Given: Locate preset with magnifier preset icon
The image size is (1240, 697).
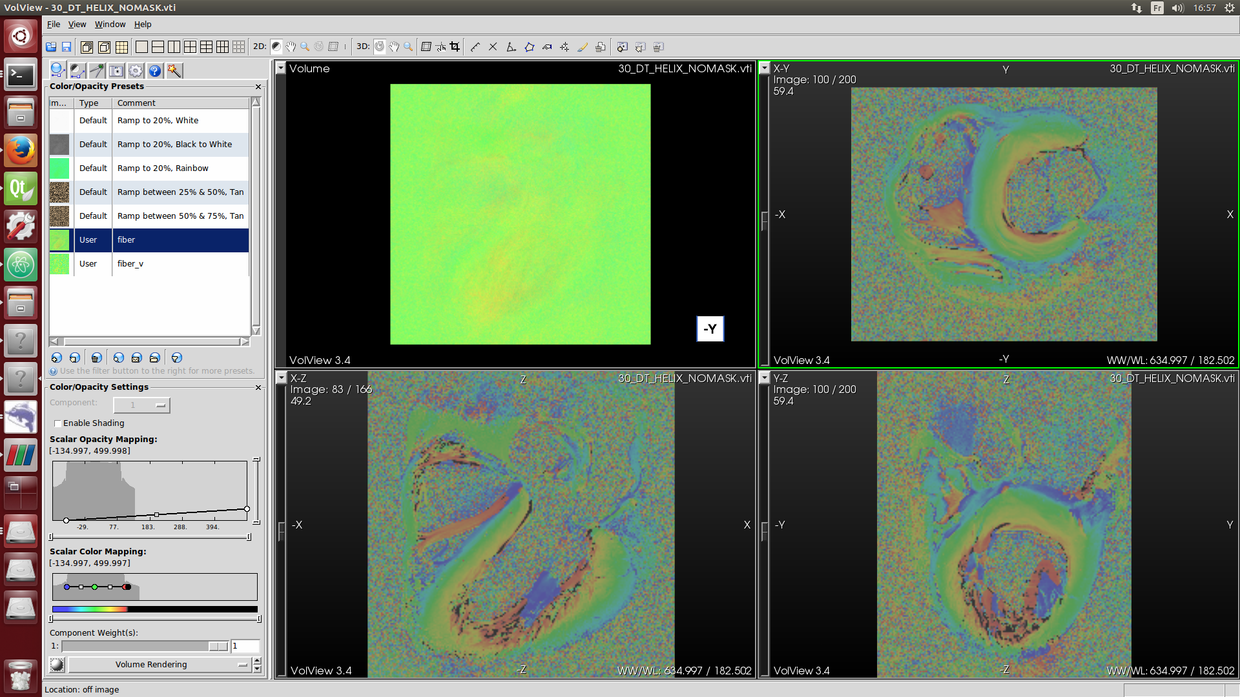Looking at the screenshot, I should pyautogui.click(x=118, y=358).
